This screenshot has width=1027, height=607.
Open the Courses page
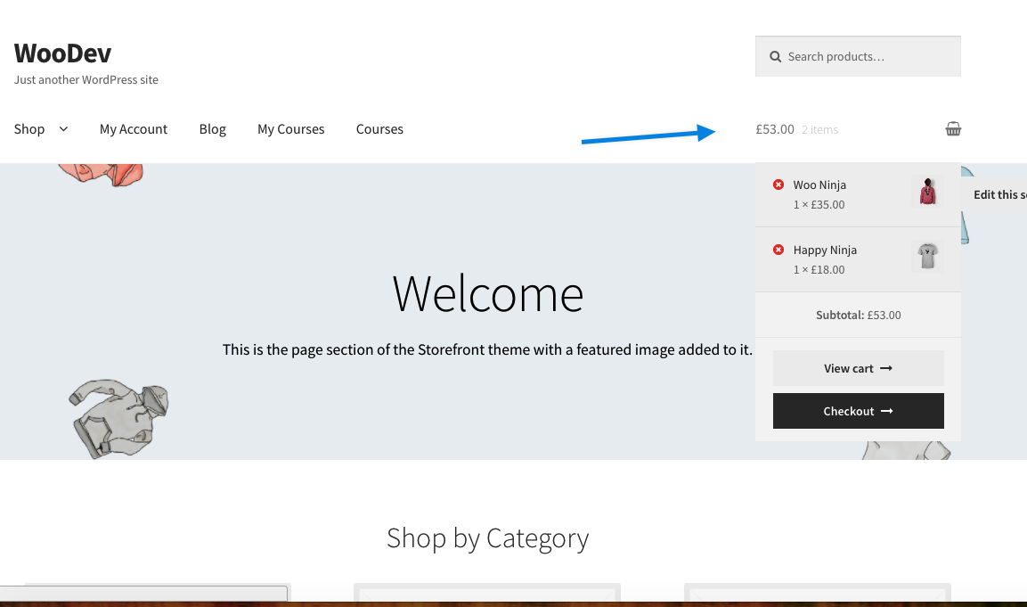[379, 129]
